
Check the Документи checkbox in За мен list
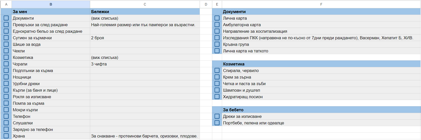click(6, 18)
